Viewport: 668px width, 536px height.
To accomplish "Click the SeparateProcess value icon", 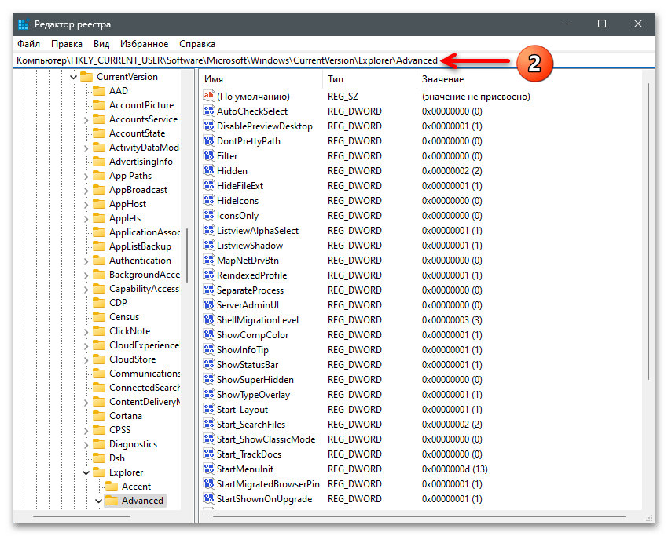I will 209,290.
